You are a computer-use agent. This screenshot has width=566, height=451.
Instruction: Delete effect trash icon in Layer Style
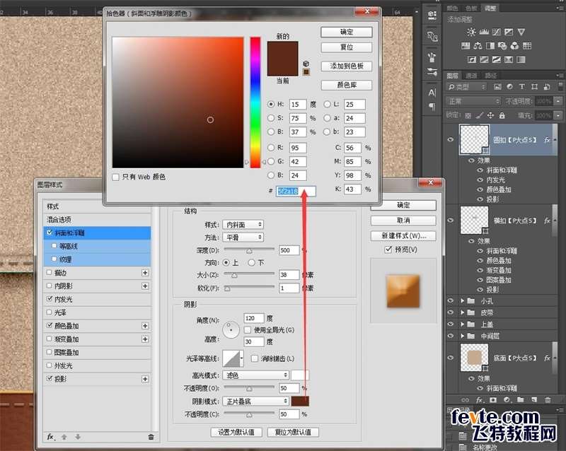click(x=151, y=437)
